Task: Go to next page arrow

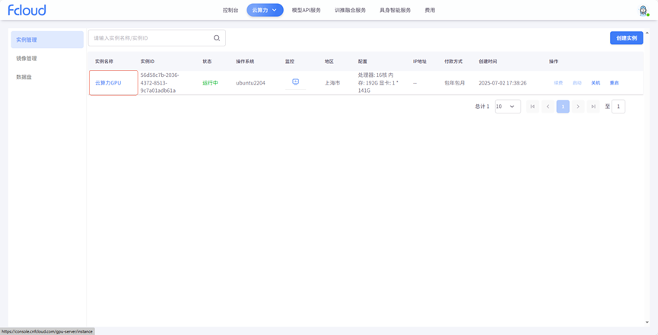Action: 578,107
